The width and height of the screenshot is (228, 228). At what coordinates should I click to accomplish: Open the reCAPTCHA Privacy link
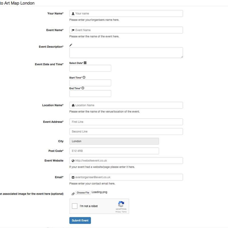tap(118, 212)
